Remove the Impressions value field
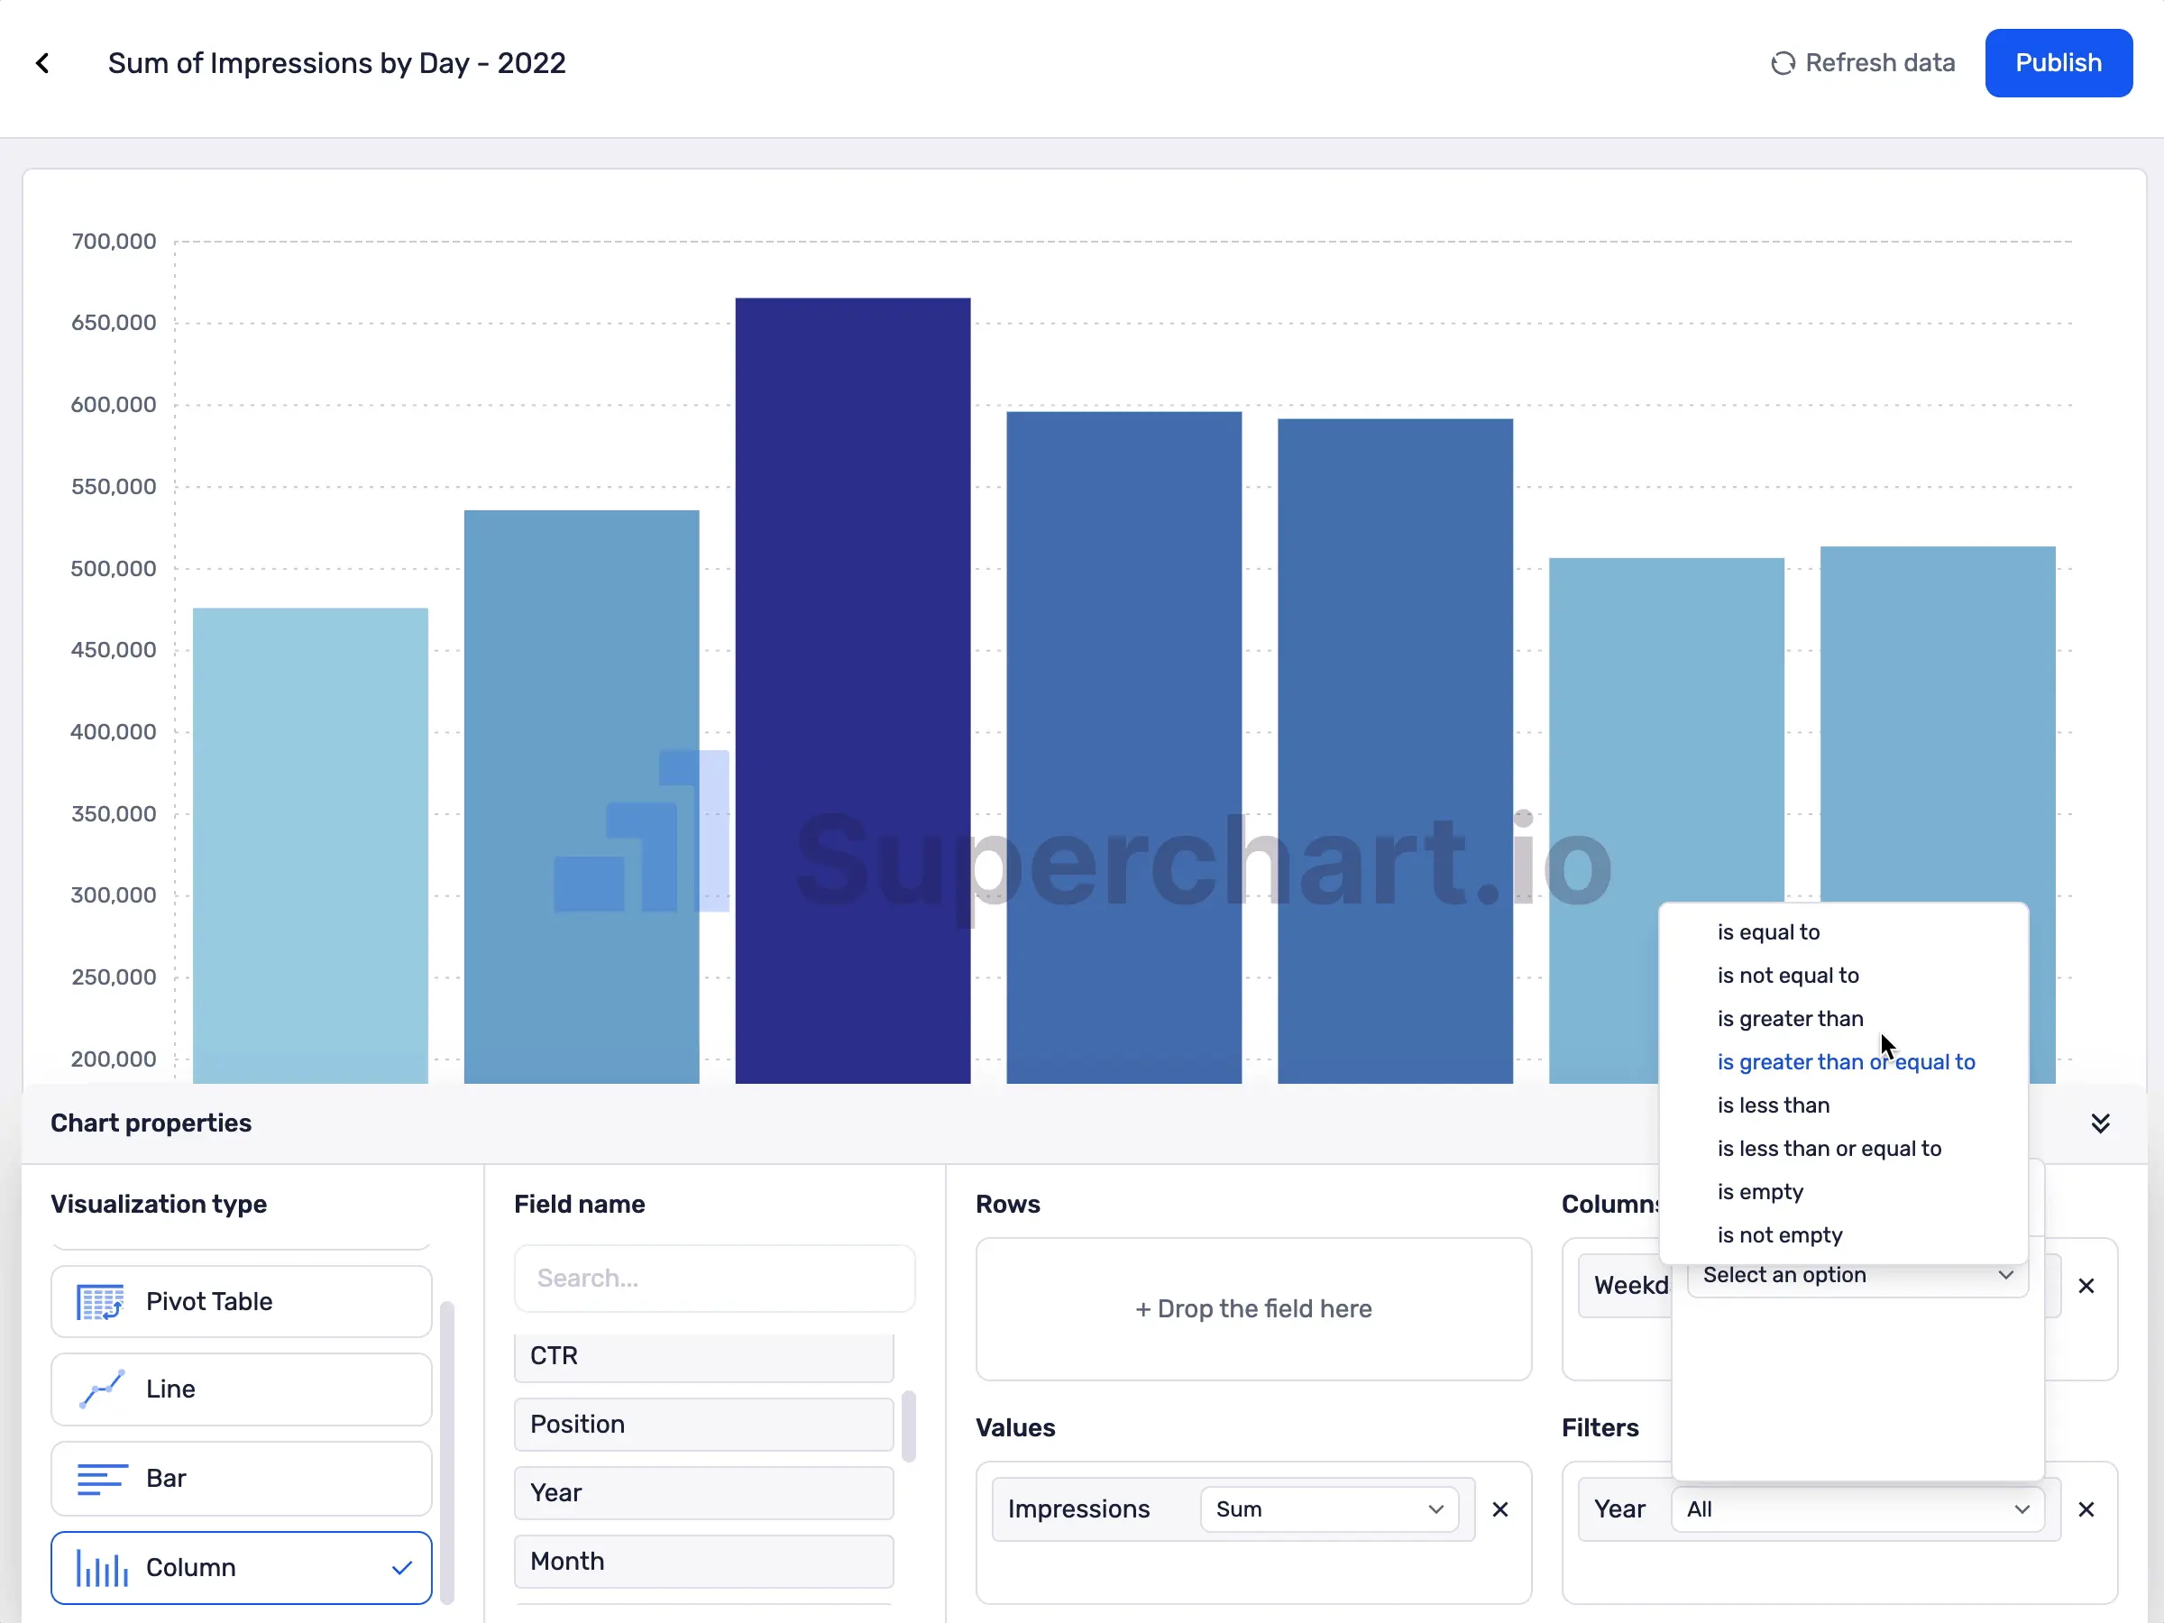This screenshot has height=1623, width=2164. [x=1501, y=1508]
